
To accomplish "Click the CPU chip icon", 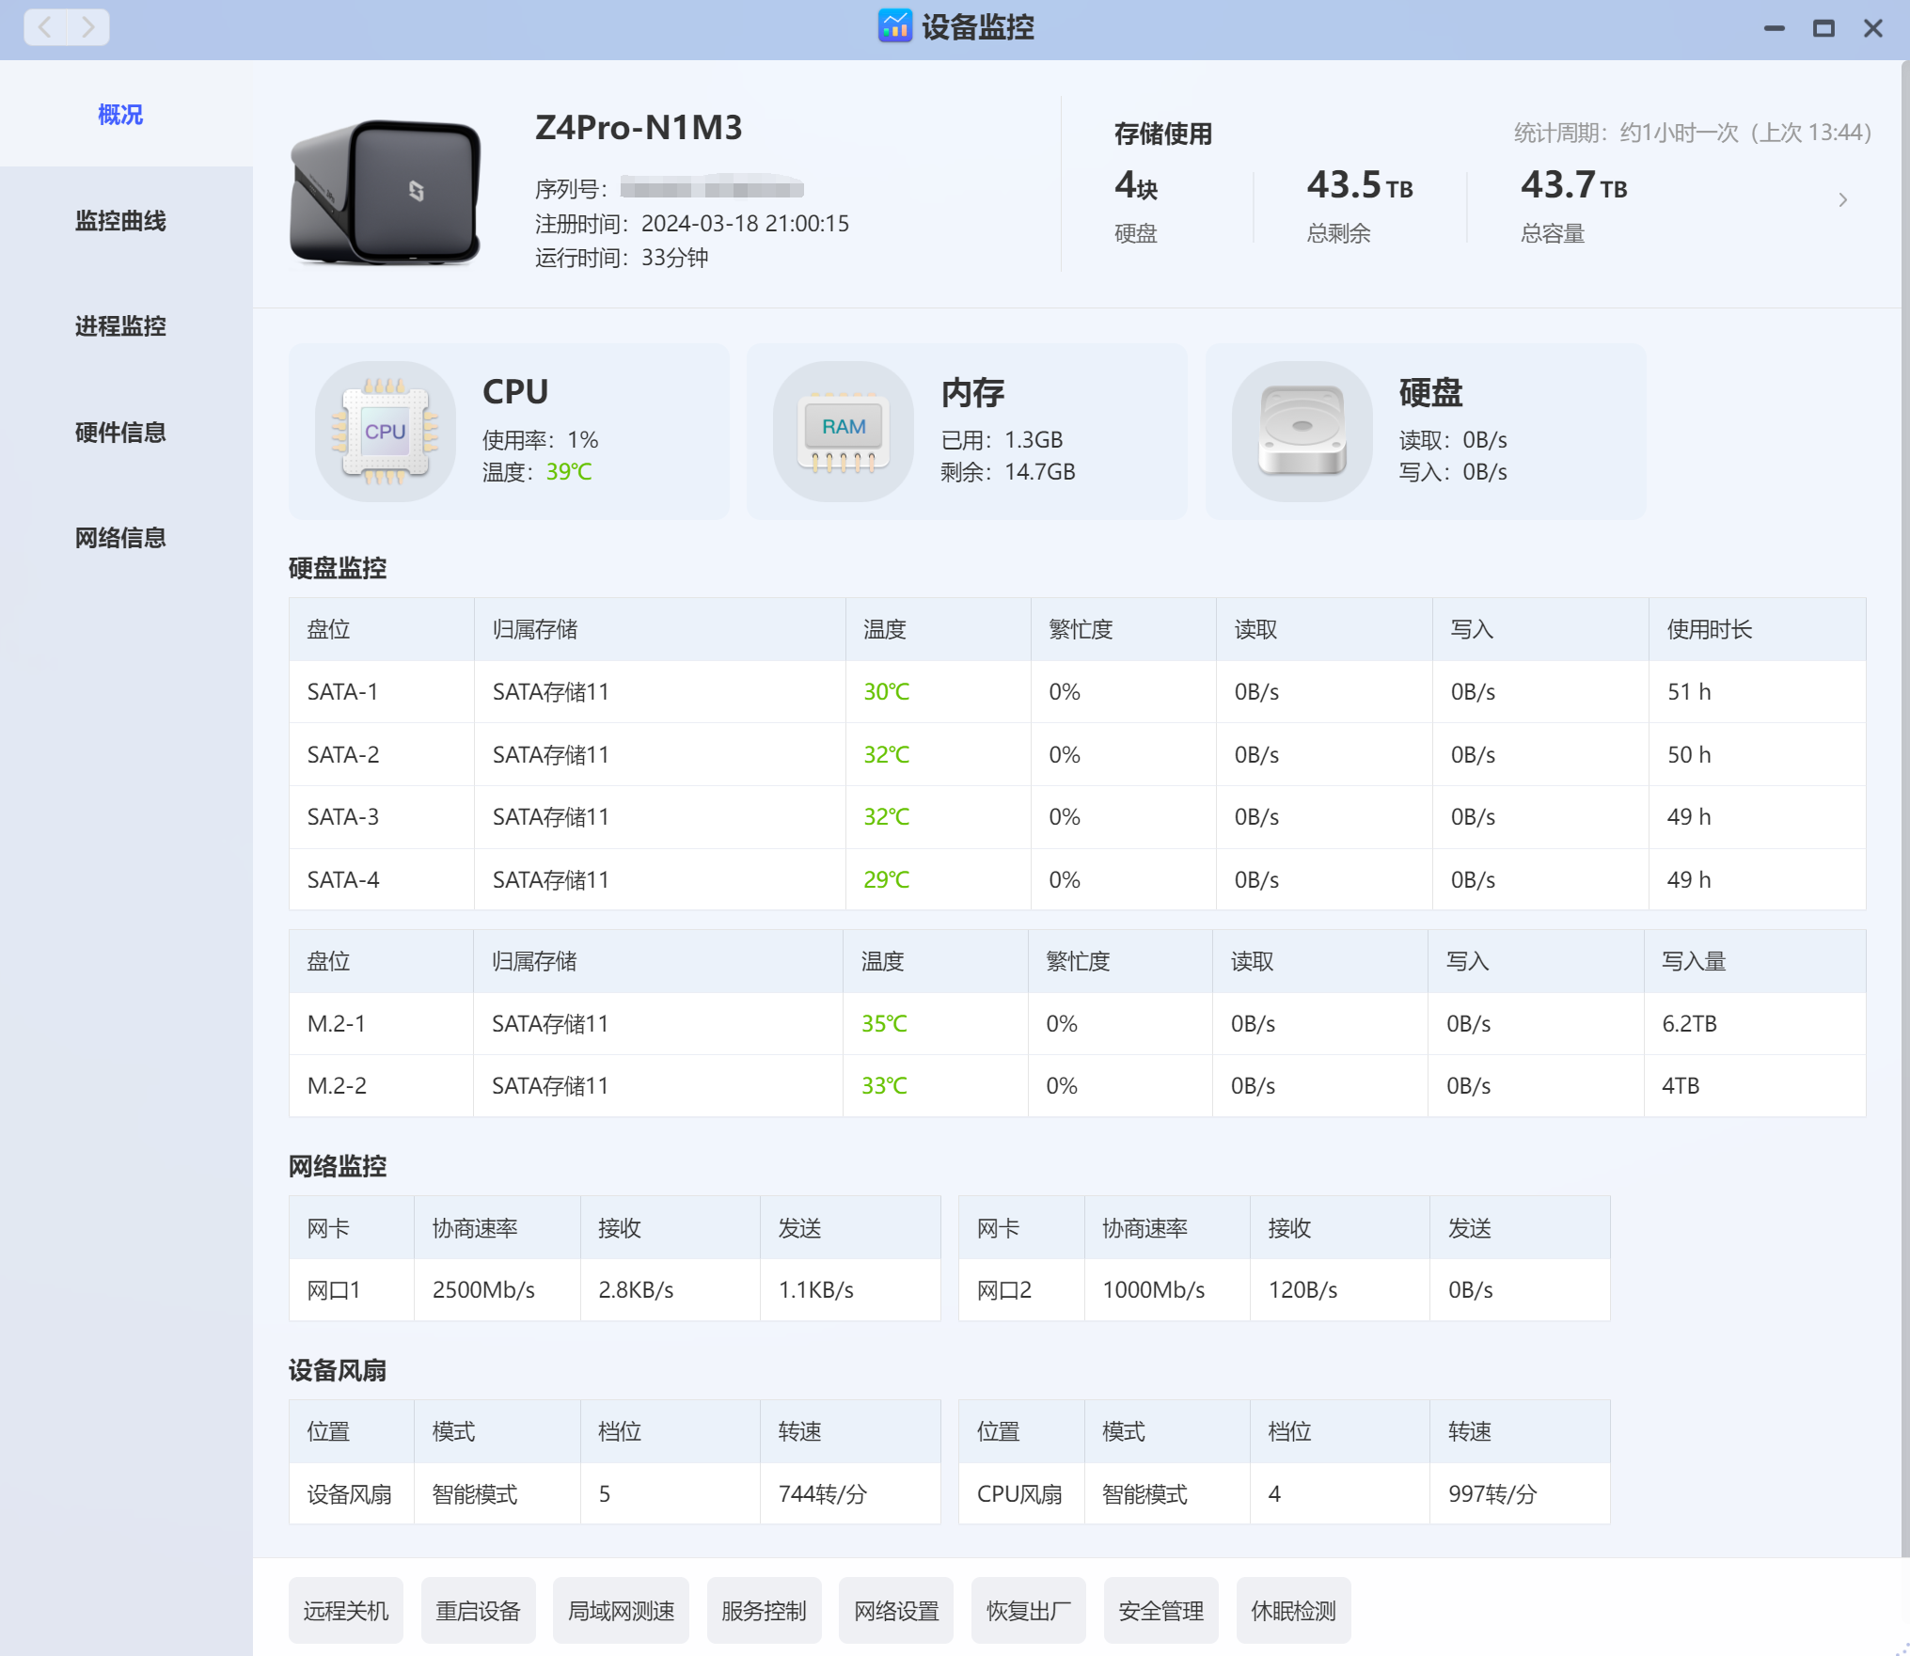I will [385, 432].
